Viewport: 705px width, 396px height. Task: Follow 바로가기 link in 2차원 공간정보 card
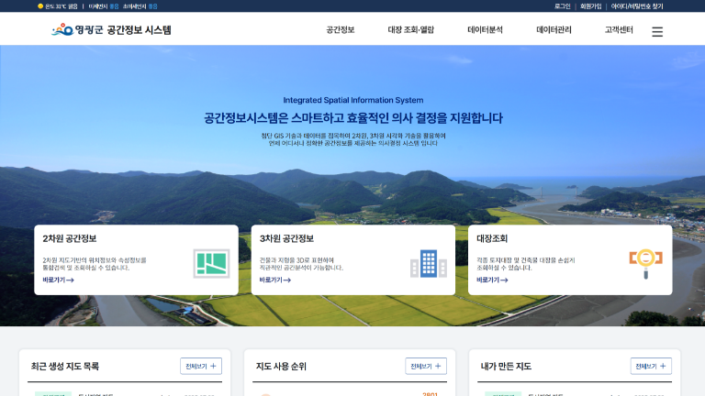pyautogui.click(x=58, y=280)
